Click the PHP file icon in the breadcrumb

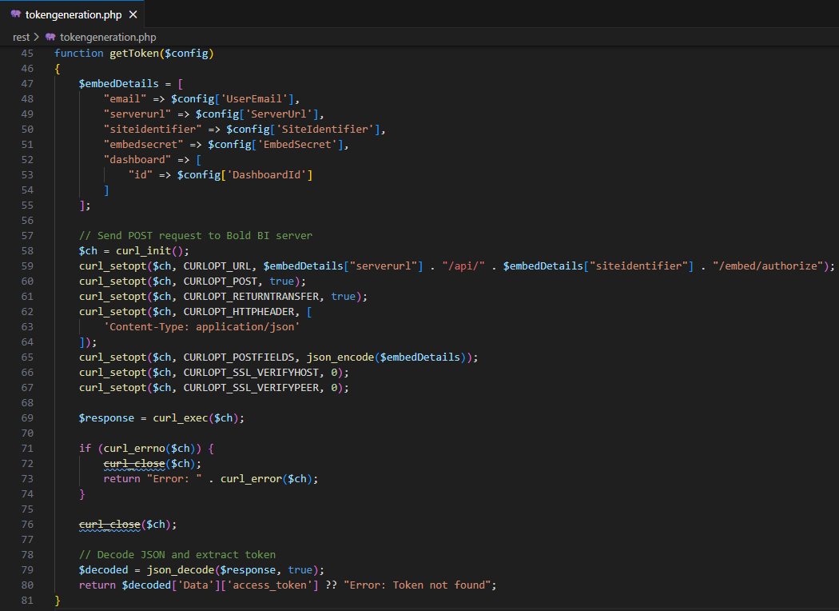point(51,37)
